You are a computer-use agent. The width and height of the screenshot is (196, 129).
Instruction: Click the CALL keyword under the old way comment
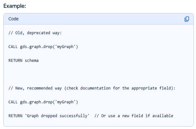pos(13,47)
